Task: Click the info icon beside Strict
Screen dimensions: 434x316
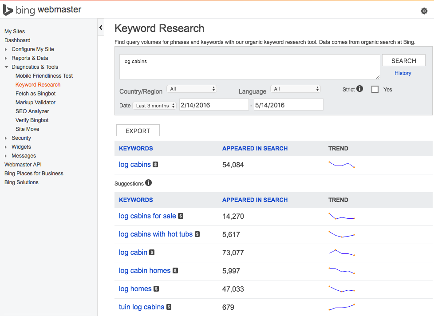Action: point(359,88)
